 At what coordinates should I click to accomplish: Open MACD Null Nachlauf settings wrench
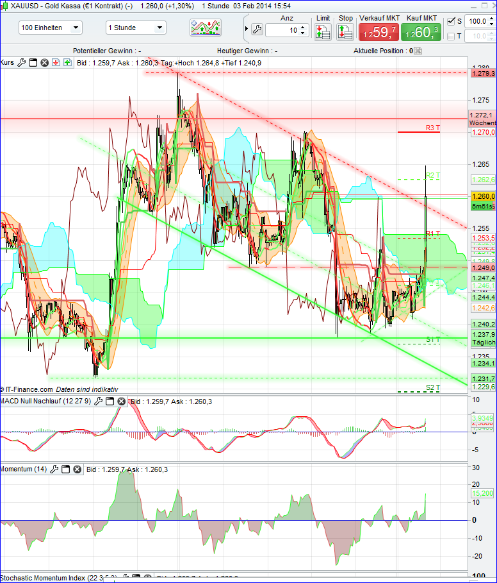coord(99,401)
